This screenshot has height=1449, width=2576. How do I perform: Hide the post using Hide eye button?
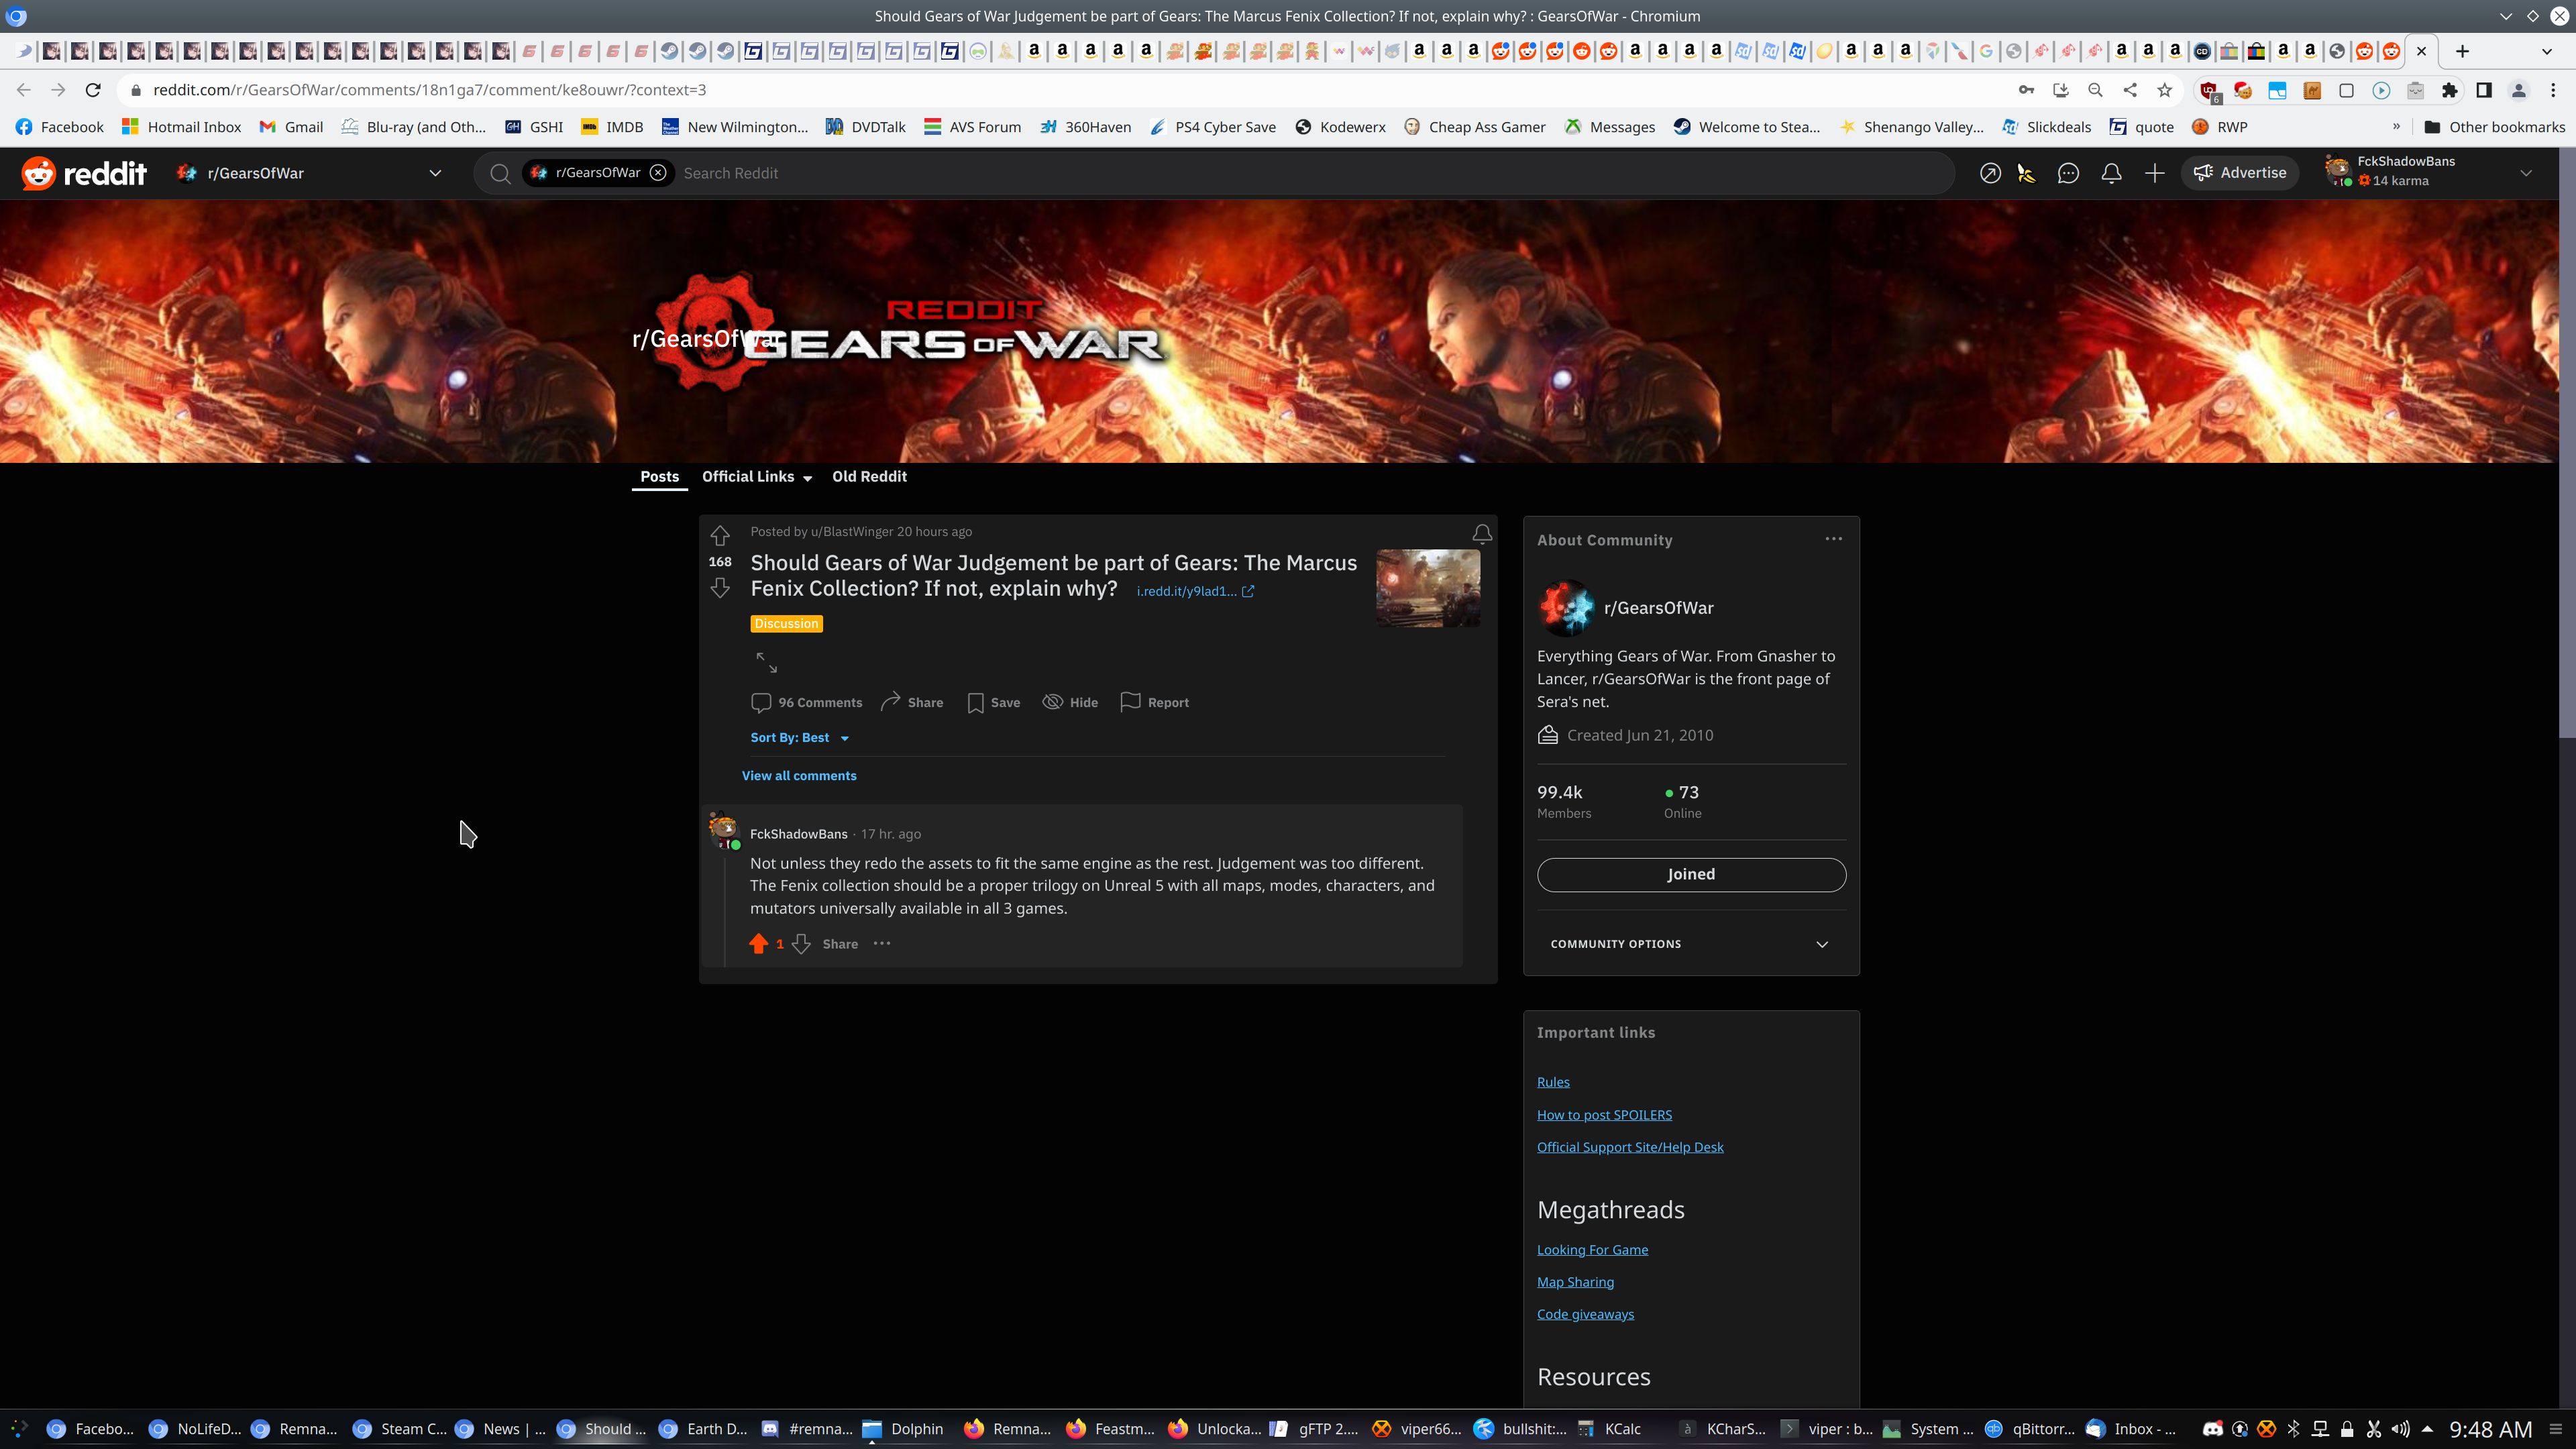coord(1070,702)
